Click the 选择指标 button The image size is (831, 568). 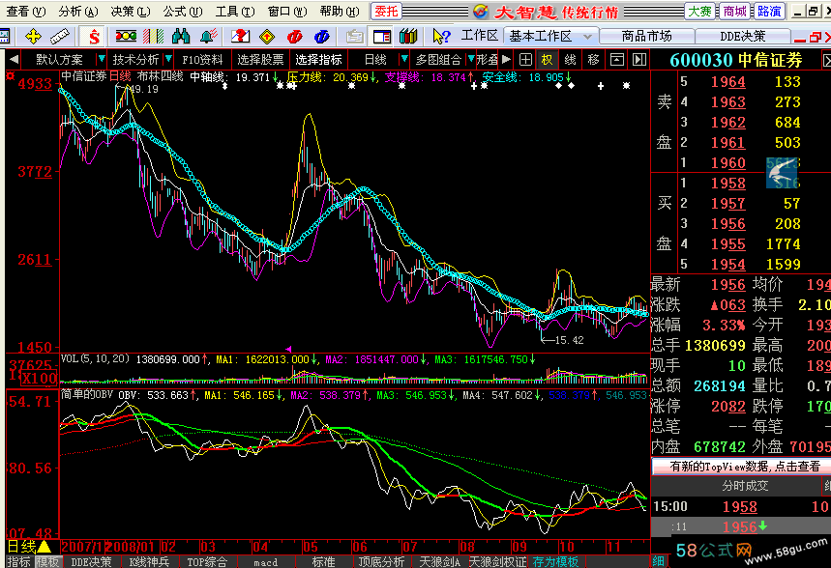[x=318, y=60]
